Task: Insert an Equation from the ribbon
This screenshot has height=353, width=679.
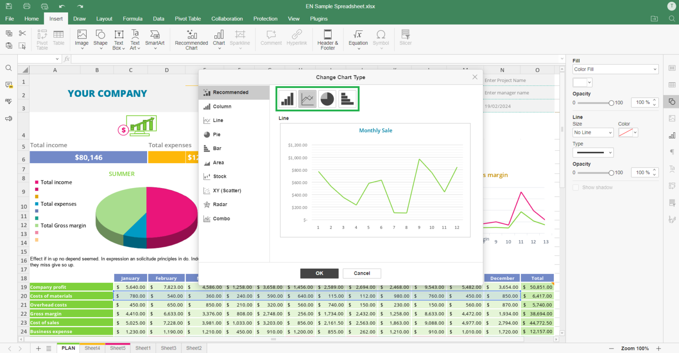Action: pyautogui.click(x=358, y=39)
